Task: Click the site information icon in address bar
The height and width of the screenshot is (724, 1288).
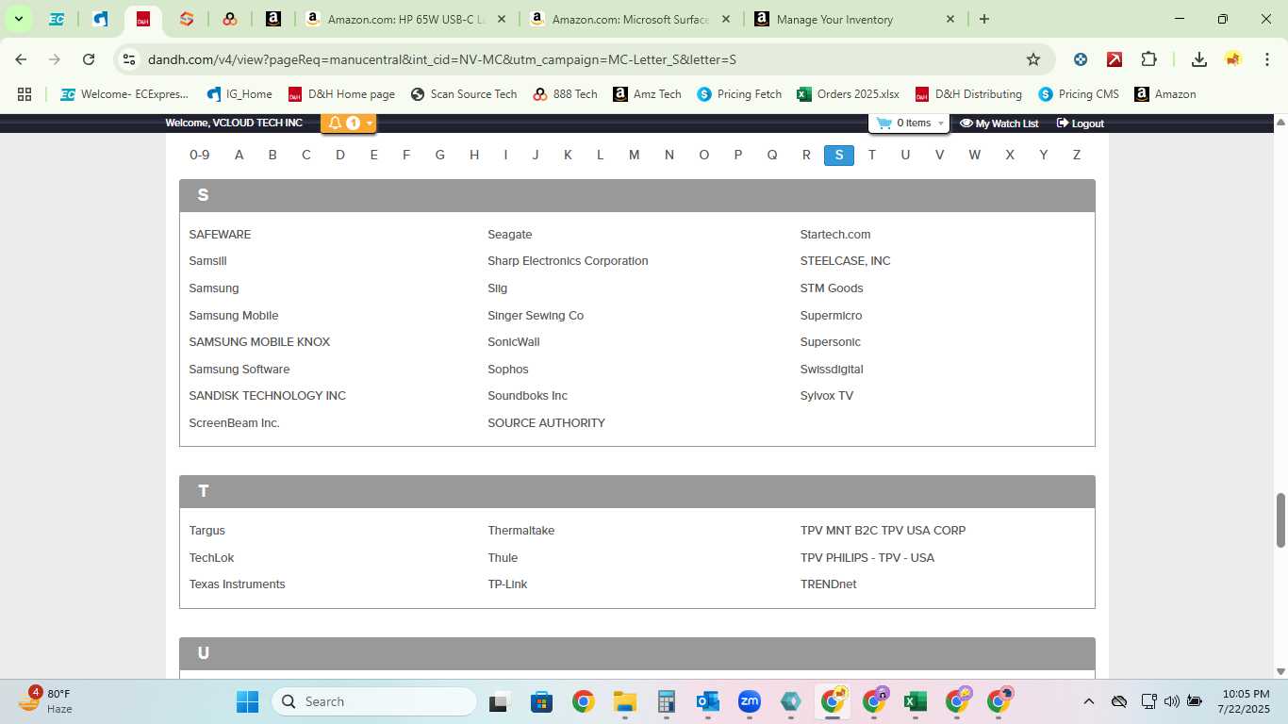Action: [129, 59]
